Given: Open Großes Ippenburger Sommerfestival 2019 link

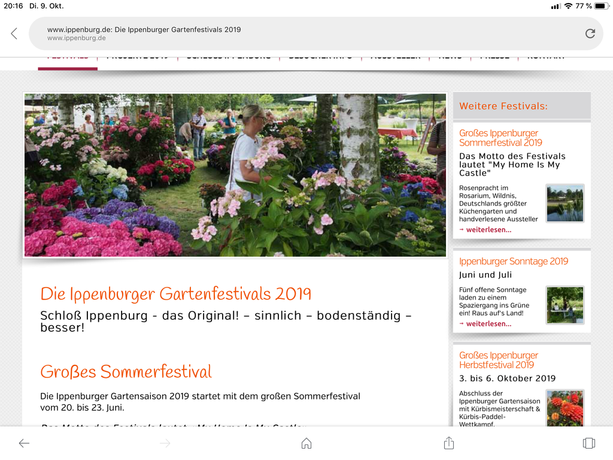Looking at the screenshot, I should coord(500,138).
